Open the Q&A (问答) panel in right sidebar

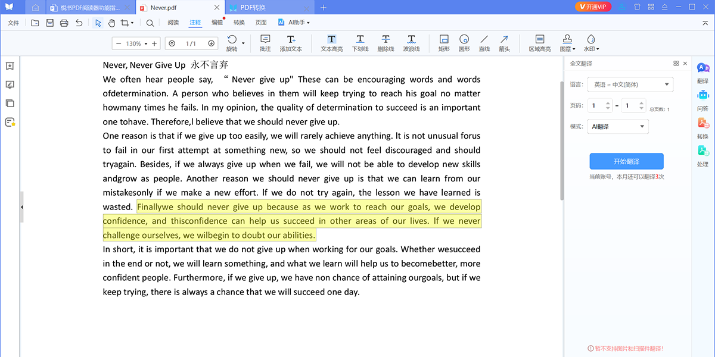coord(704,102)
